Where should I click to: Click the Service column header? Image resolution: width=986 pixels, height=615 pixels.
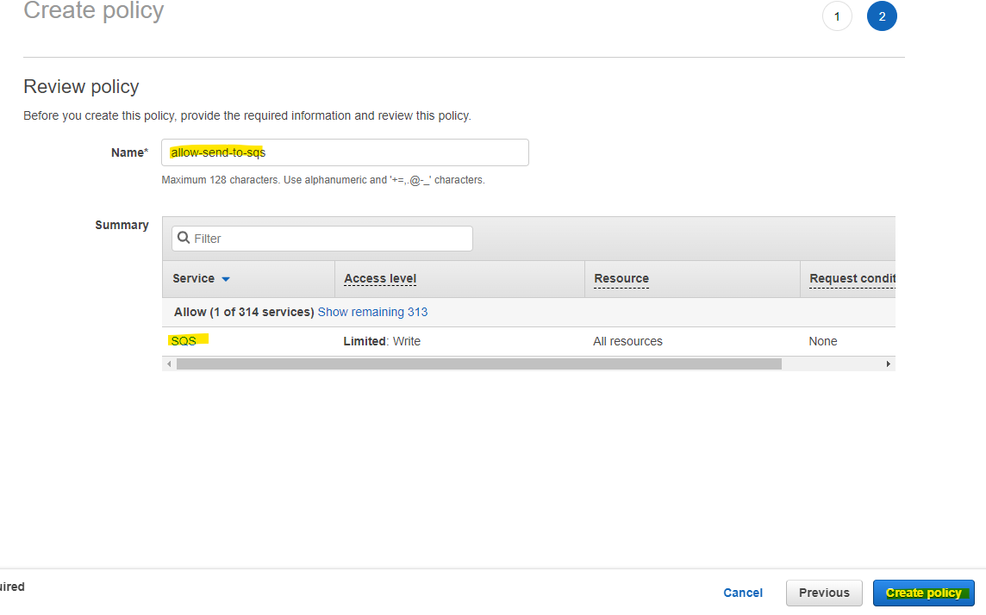[194, 278]
